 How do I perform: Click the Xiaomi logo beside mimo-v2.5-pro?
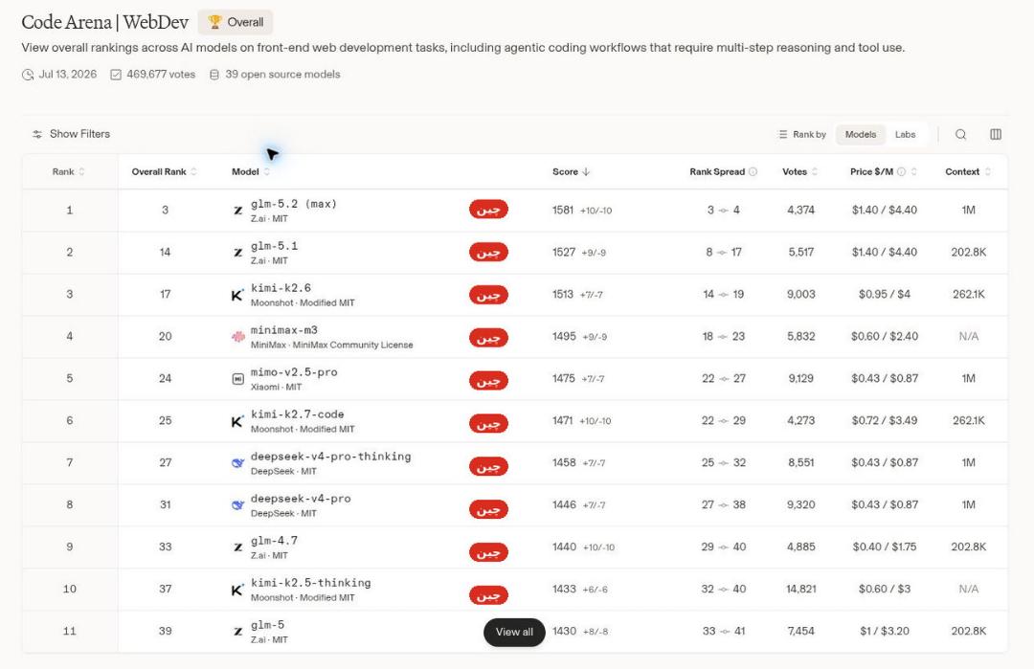[238, 379]
